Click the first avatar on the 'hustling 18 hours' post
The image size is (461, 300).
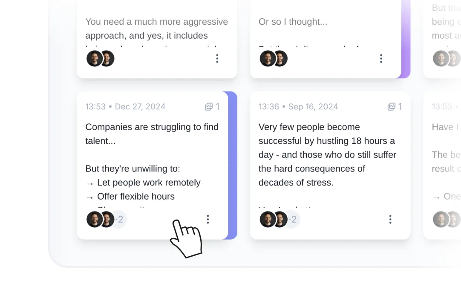click(x=267, y=219)
